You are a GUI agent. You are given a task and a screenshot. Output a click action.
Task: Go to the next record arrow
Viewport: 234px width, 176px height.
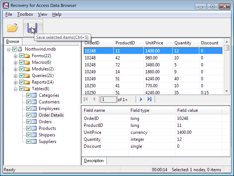coord(141,99)
